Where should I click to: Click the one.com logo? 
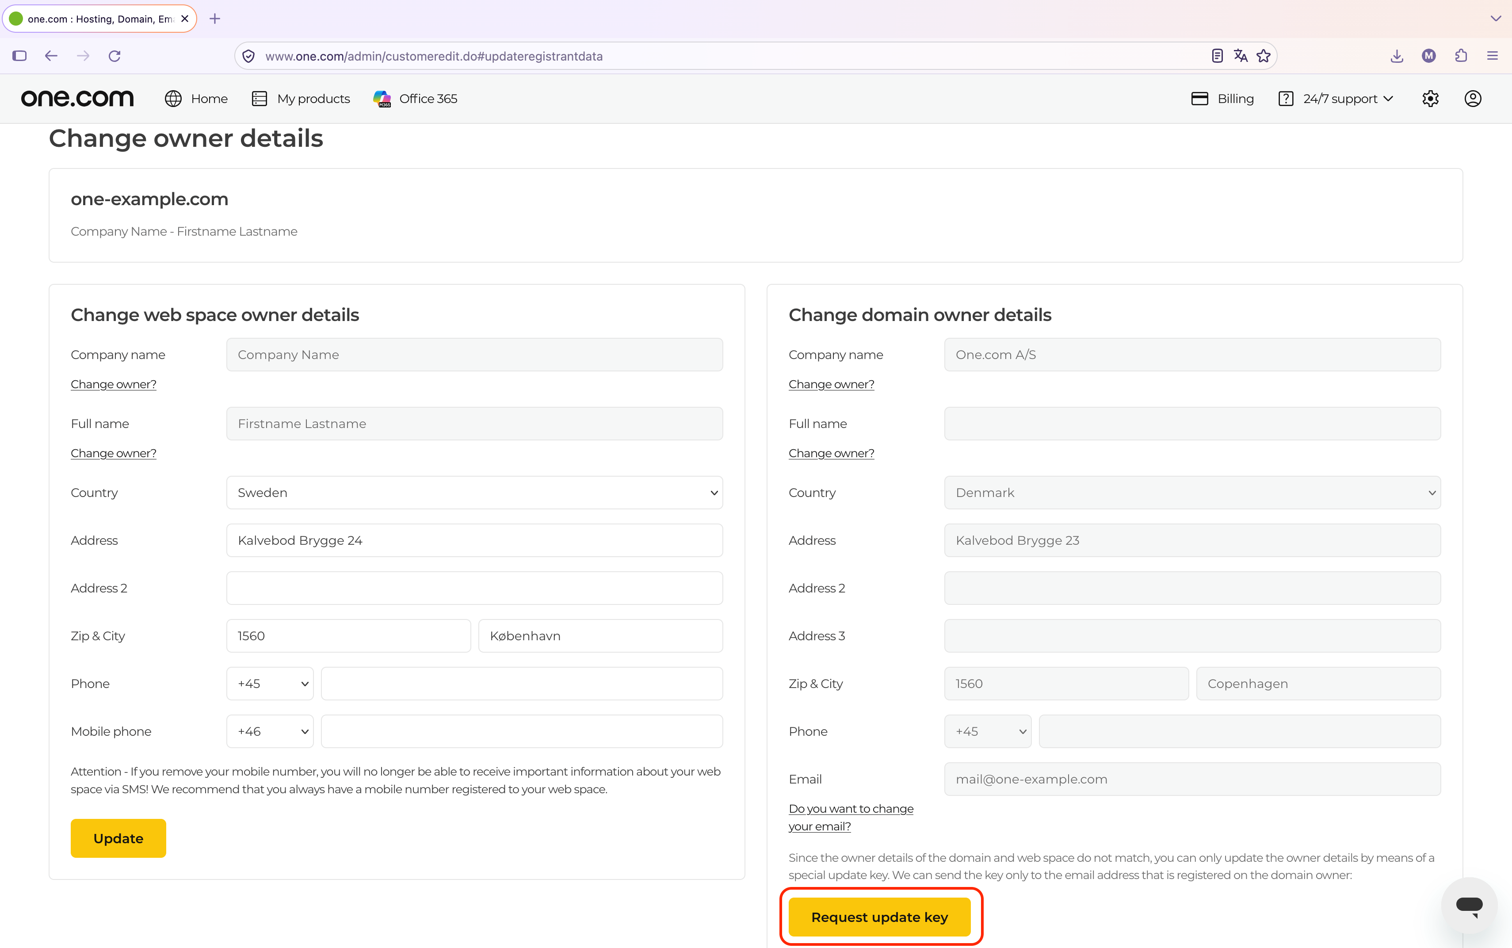coord(78,99)
